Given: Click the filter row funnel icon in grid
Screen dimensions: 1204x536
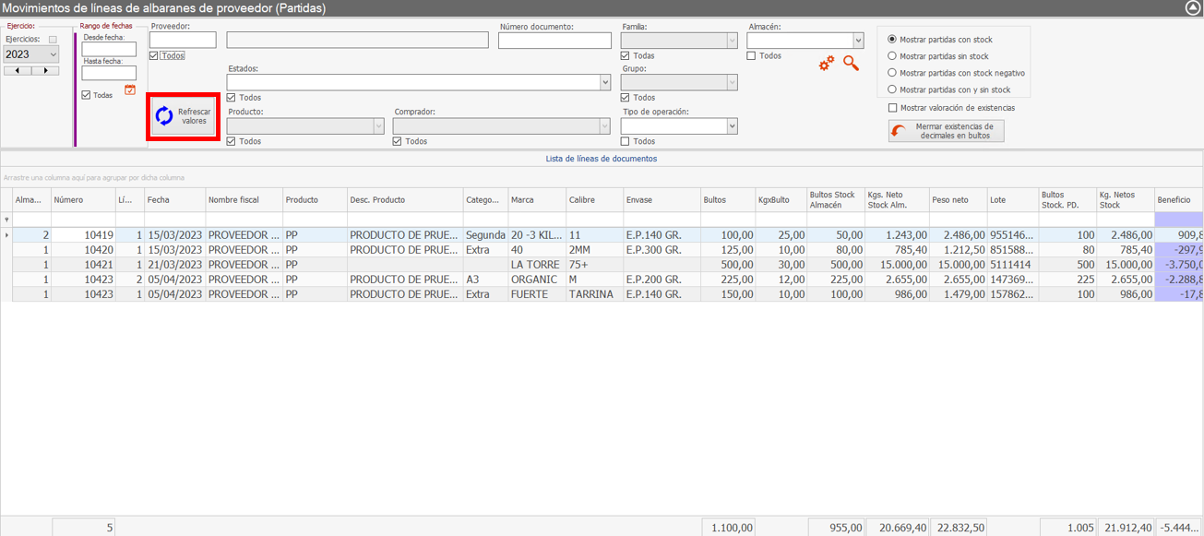Looking at the screenshot, I should [7, 220].
